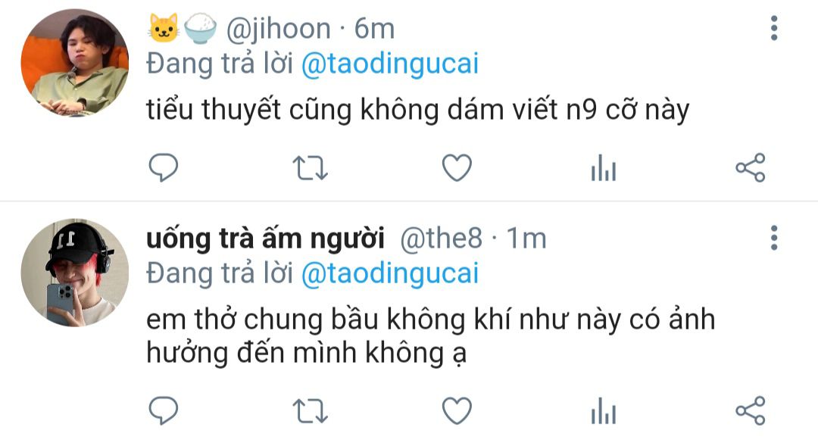Open @taodingucai link in @the8's reply

click(390, 274)
